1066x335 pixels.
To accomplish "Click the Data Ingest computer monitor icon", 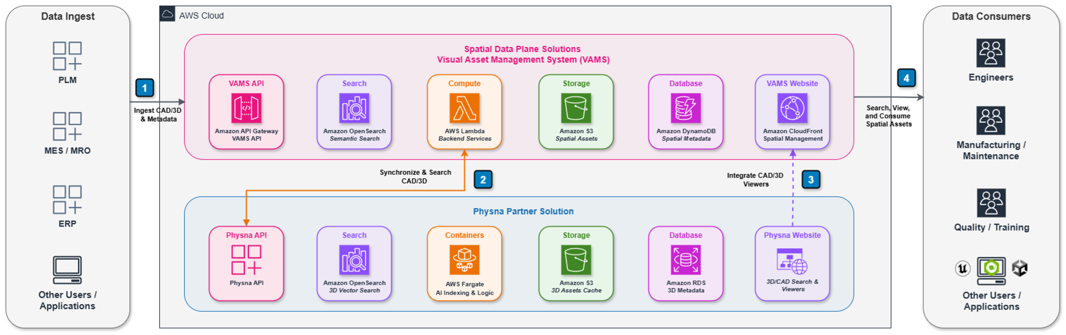I will [x=67, y=270].
